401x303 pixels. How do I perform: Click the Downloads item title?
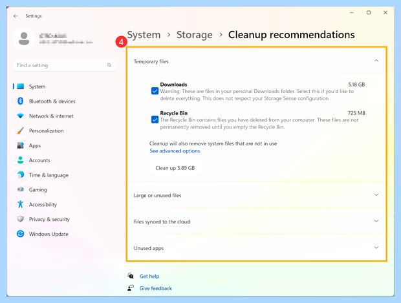pyautogui.click(x=173, y=84)
